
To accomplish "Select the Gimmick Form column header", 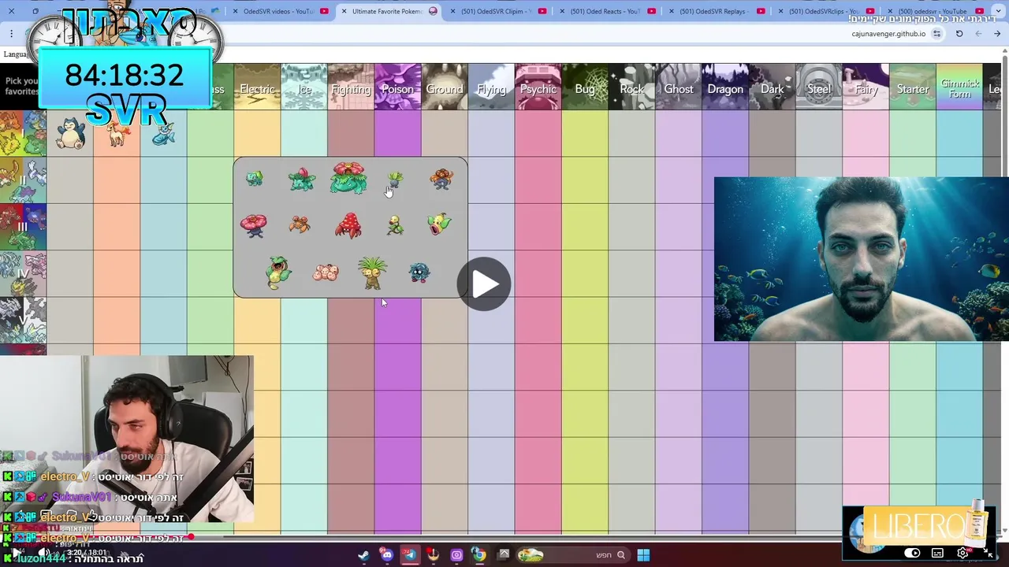I will 959,87.
